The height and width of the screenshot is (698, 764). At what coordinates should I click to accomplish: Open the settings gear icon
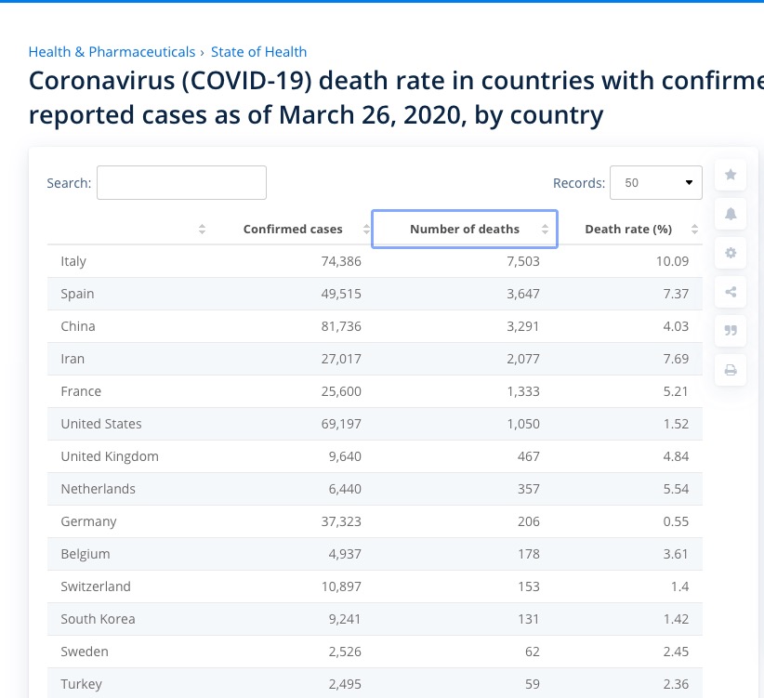[731, 253]
